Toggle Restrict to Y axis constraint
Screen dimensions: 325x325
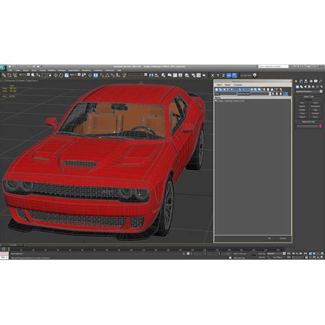pyautogui.click(x=218, y=75)
